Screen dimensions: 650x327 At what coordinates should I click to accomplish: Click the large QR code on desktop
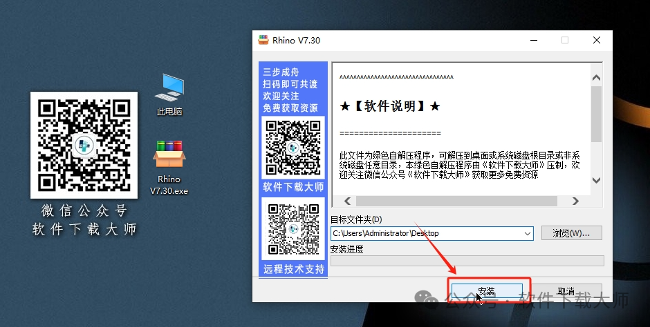(x=84, y=145)
